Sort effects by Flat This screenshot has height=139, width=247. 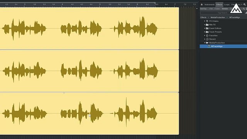click(x=211, y=9)
